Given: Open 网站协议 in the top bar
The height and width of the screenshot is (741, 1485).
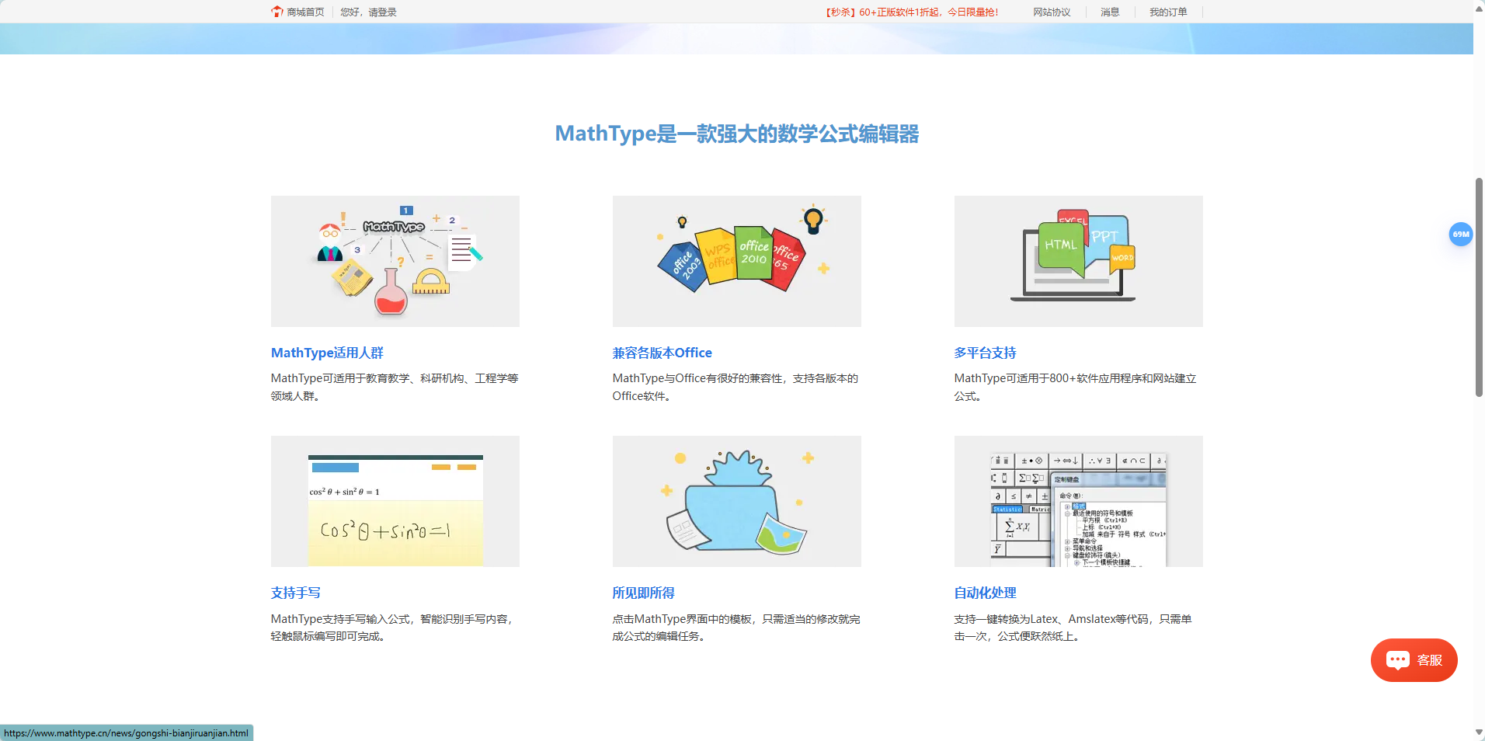Looking at the screenshot, I should coord(1052,12).
